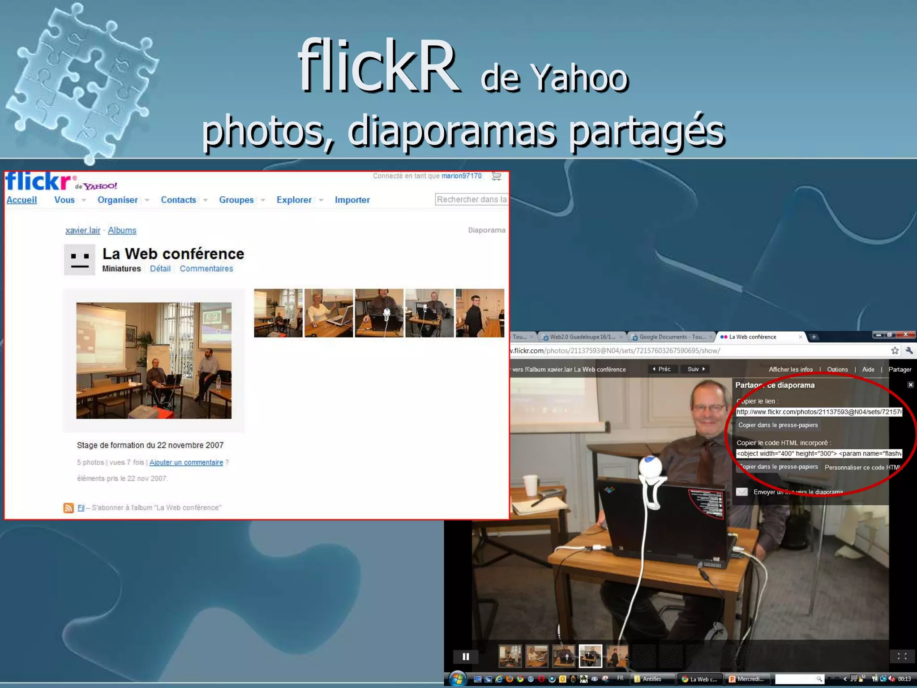Launch Firefox from quick launch bar
Viewport: 917px width, 688px height.
click(509, 679)
